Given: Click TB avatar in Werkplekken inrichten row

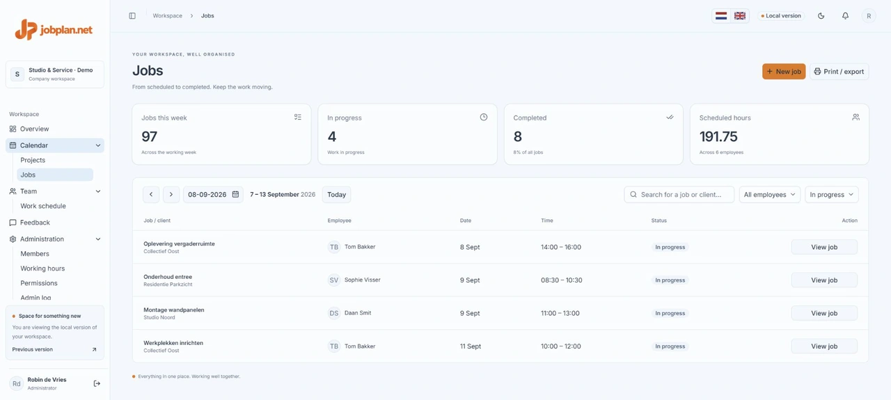Looking at the screenshot, I should 334,346.
